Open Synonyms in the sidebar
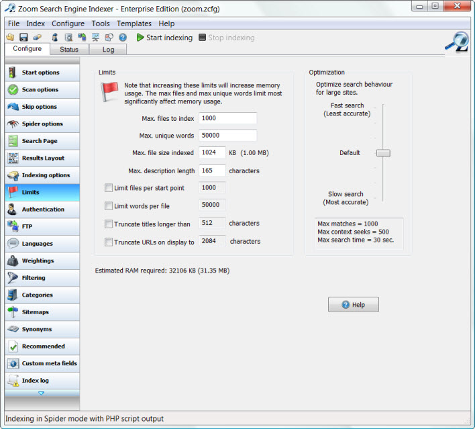This screenshot has width=475, height=429. [42, 329]
